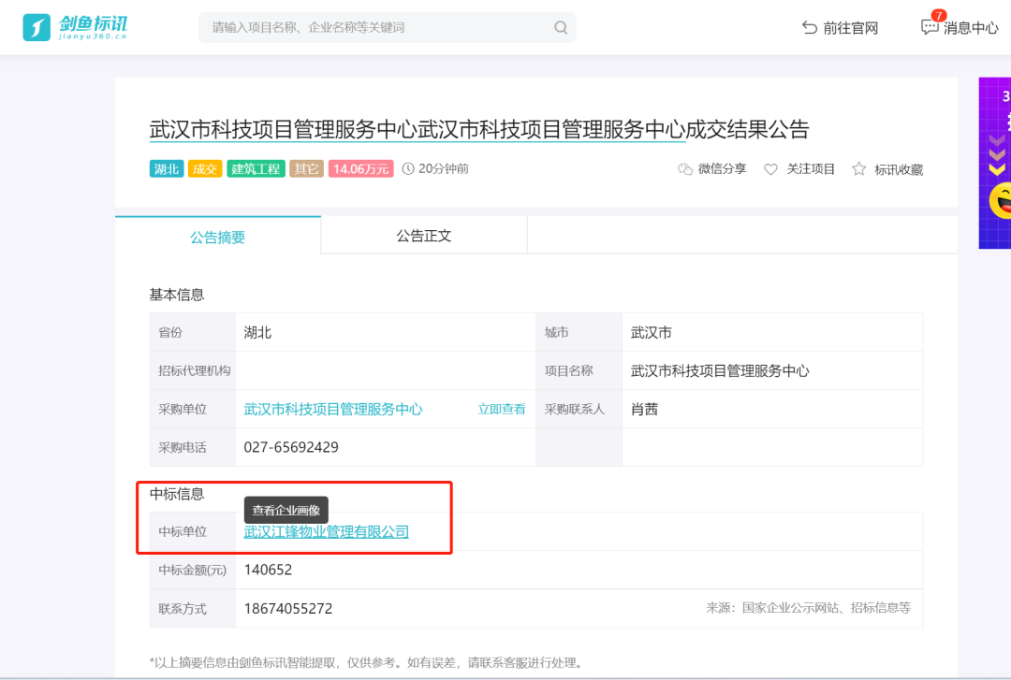Click the 14.06万元 amount tag
The width and height of the screenshot is (1011, 680).
tap(360, 169)
